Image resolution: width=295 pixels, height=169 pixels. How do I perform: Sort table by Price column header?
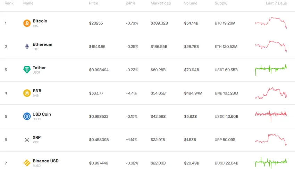[x=93, y=3]
